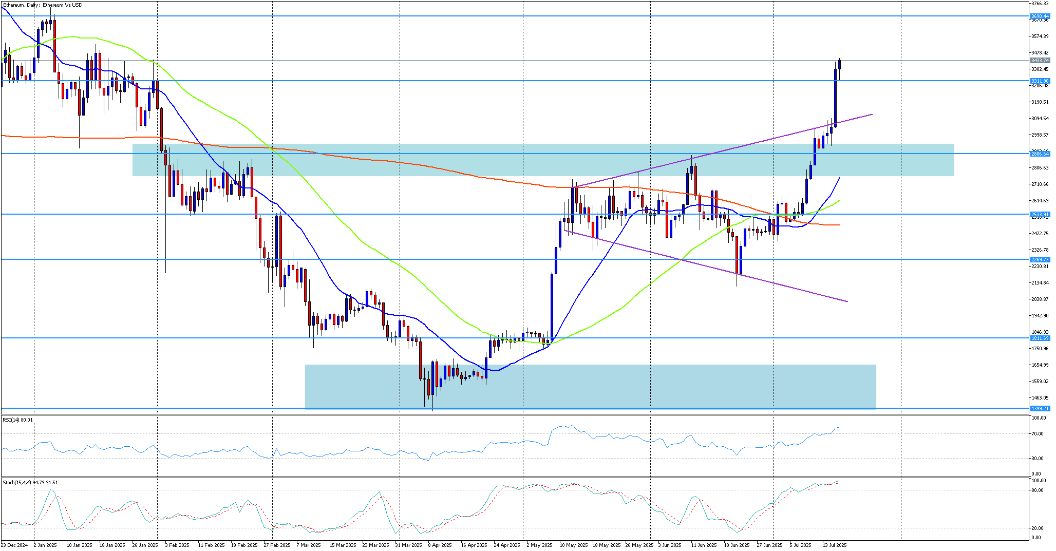Image resolution: width=1056 pixels, height=551 pixels.
Task: Click the 1942.90 price axis label
Action: tap(1040, 316)
